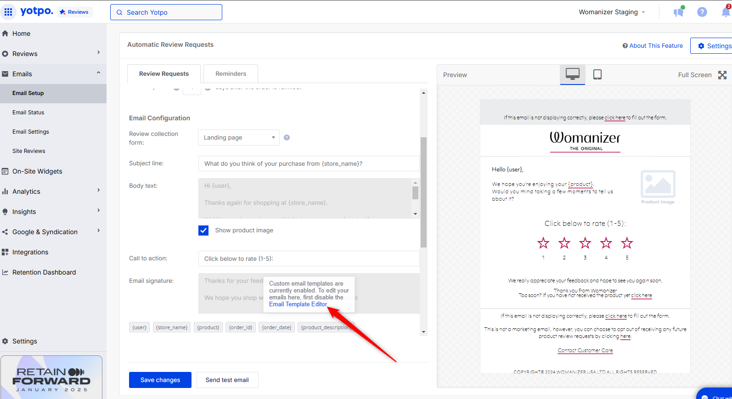Click the Insights lightbulb icon
The image size is (732, 399).
pyautogui.click(x=5, y=212)
